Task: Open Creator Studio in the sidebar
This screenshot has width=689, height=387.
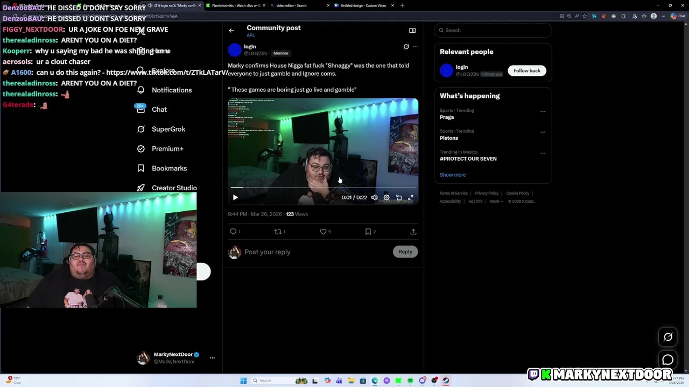Action: click(167, 188)
